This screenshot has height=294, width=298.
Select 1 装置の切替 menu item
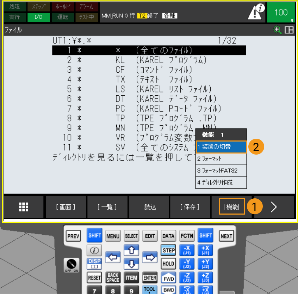(221, 147)
